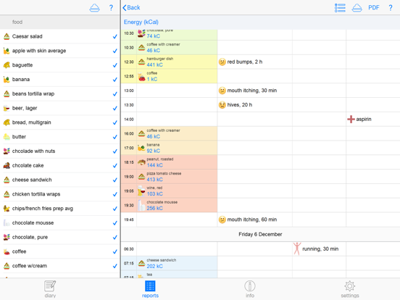Select the food category header

(x=59, y=22)
